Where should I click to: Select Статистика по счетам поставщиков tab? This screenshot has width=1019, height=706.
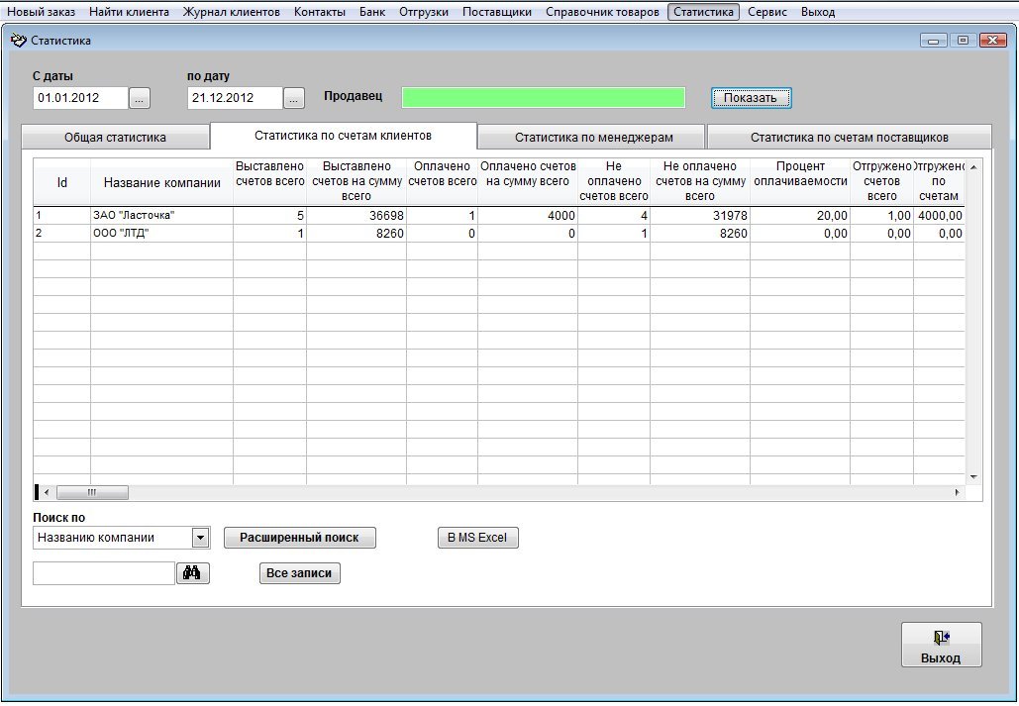tap(849, 138)
